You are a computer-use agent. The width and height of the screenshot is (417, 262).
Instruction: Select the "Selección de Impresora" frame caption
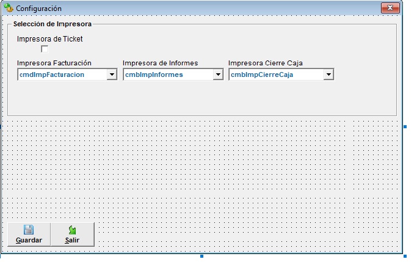click(53, 24)
